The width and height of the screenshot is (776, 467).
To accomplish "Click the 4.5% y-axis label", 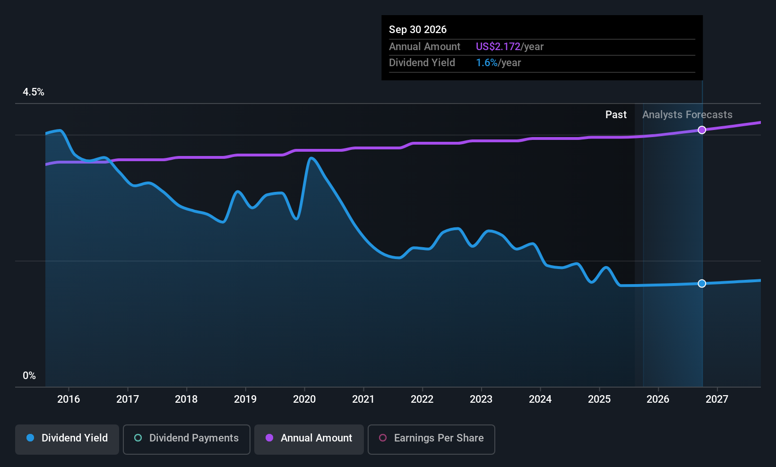I will (x=34, y=92).
